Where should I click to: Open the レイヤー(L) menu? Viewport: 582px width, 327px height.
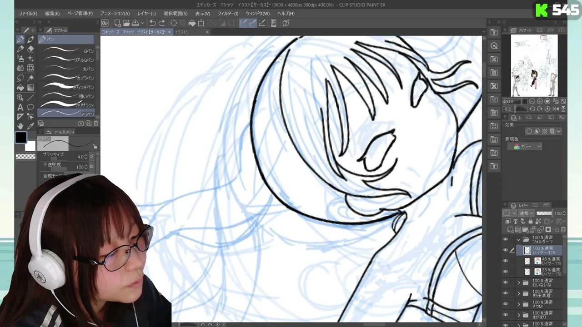pos(146,14)
